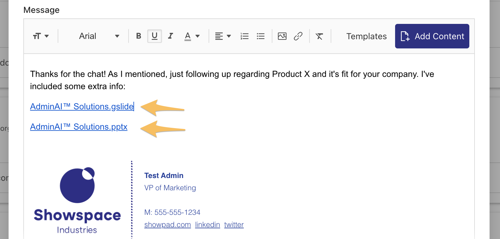Click the phone number M: 555-555-1234
Image resolution: width=500 pixels, height=239 pixels.
click(172, 212)
